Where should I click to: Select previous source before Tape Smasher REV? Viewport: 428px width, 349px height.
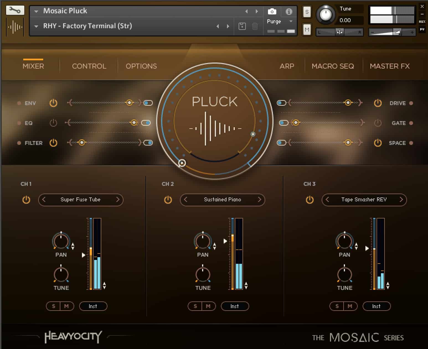327,200
